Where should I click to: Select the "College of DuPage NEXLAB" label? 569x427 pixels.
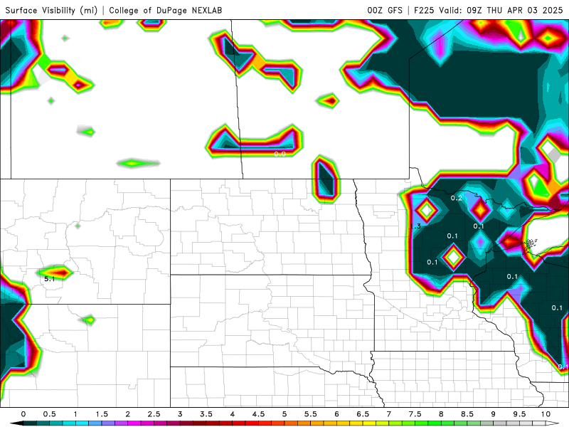166,10
